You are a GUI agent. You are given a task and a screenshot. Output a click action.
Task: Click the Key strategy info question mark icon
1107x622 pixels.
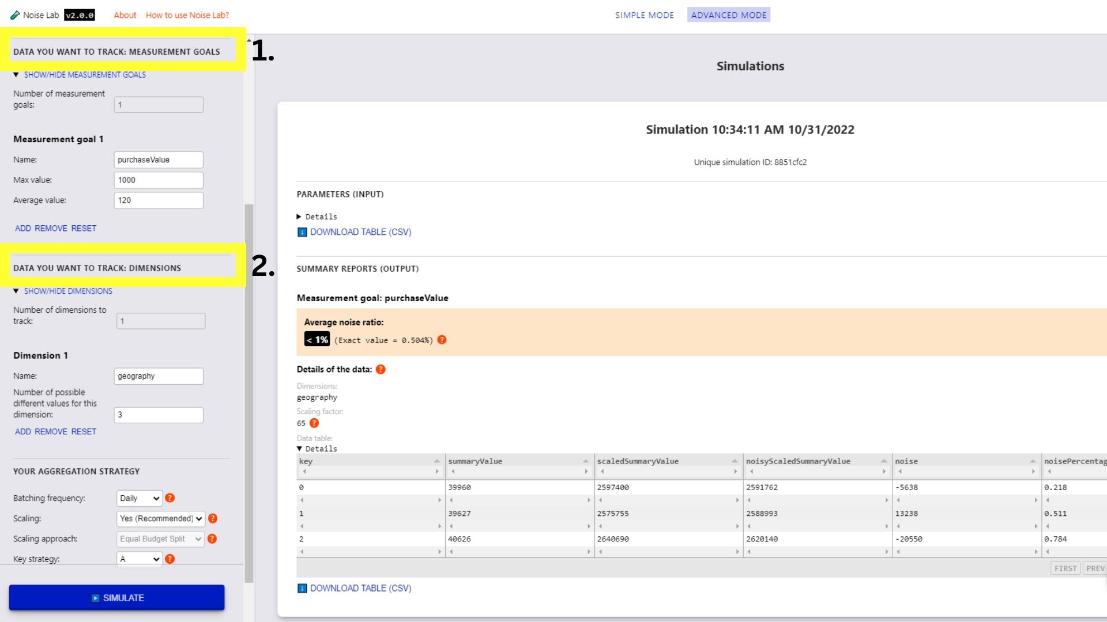[x=170, y=558]
